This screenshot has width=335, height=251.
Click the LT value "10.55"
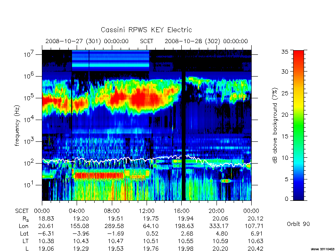185,241
